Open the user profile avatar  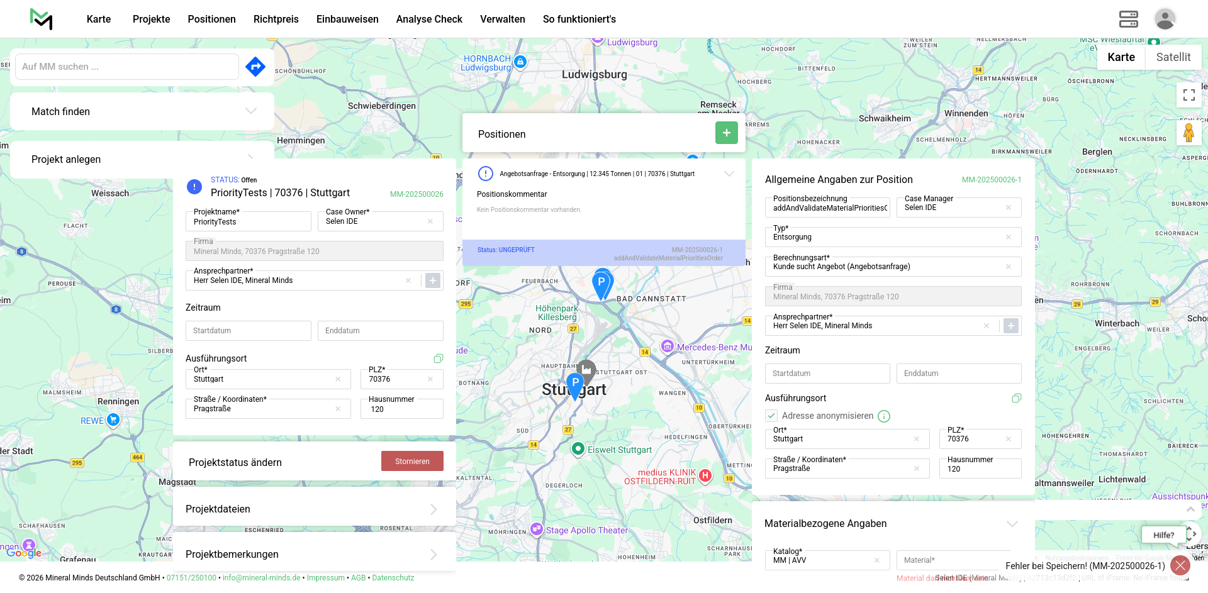(1165, 19)
